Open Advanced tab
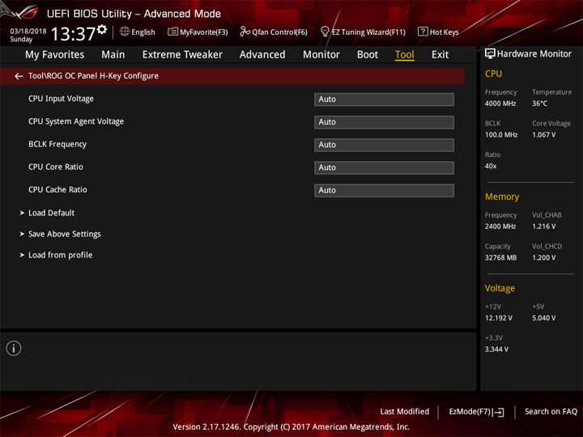The height and width of the screenshot is (437, 583). [x=262, y=55]
